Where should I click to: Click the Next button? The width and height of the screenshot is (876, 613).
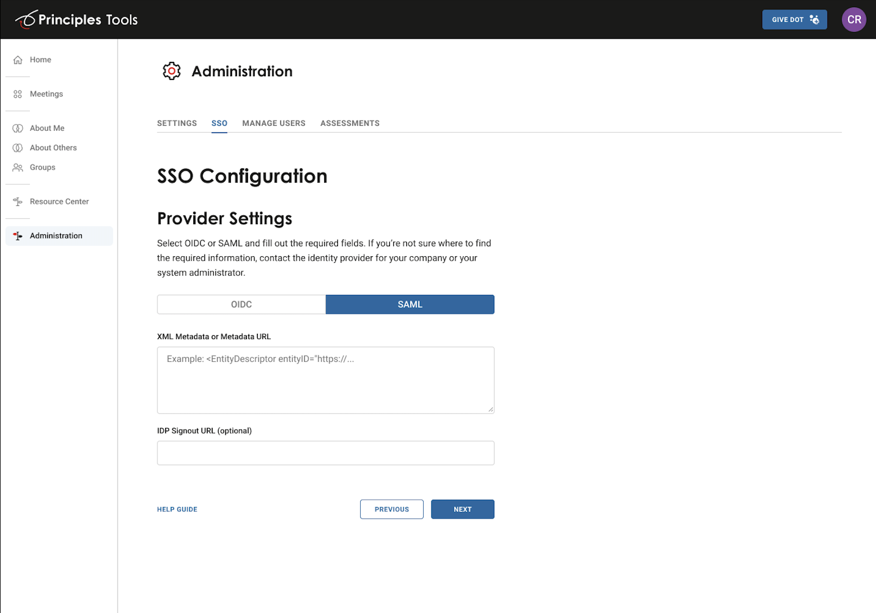point(463,509)
